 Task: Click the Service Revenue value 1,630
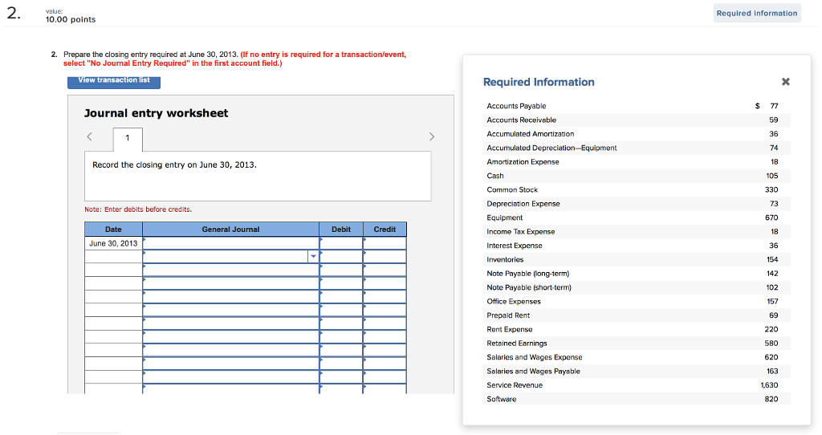(769, 385)
